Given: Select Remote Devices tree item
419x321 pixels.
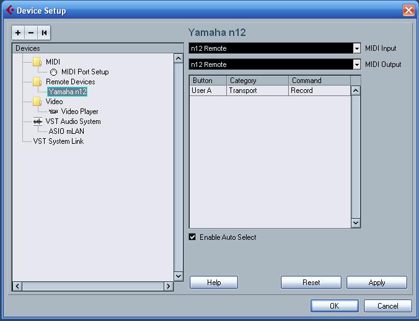Looking at the screenshot, I should tap(70, 82).
